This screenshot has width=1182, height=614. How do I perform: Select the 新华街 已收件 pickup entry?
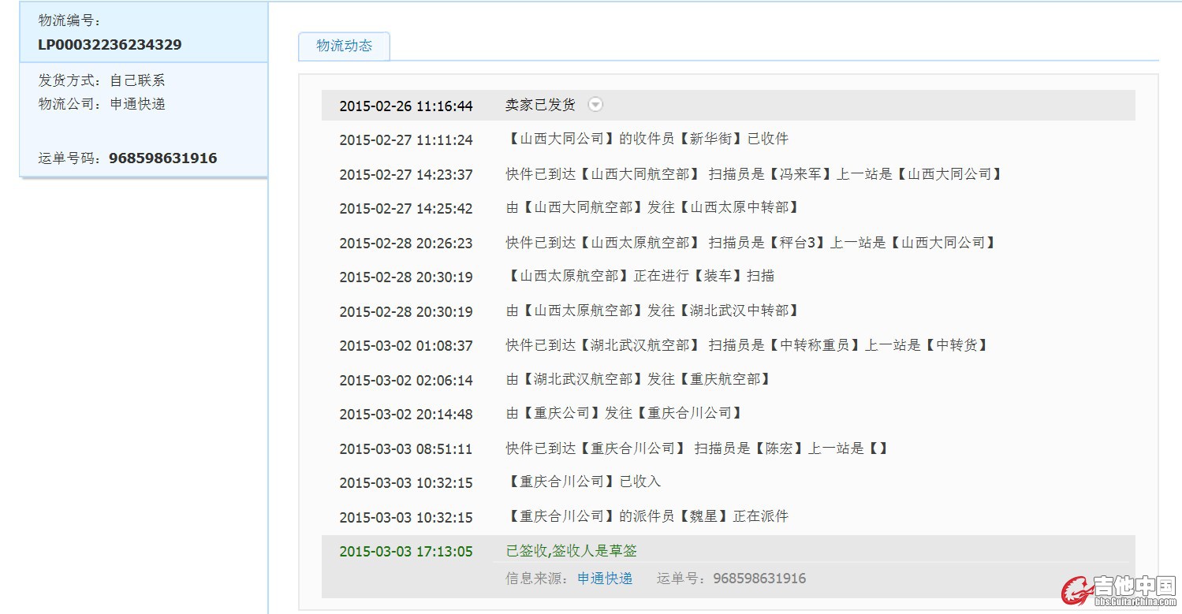[647, 139]
